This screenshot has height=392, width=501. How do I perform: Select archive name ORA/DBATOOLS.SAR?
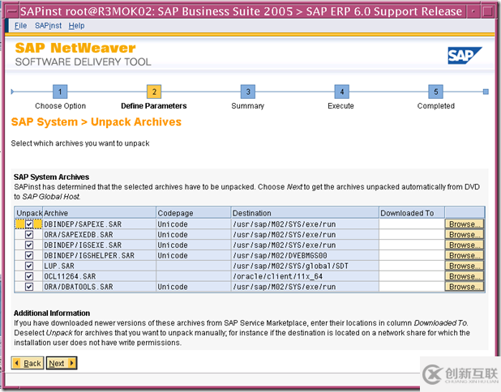79,287
